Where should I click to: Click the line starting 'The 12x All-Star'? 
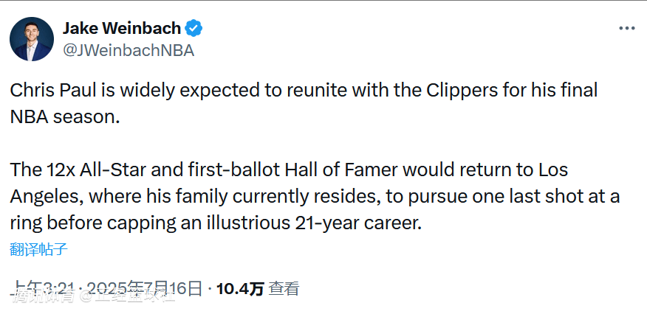click(288, 170)
